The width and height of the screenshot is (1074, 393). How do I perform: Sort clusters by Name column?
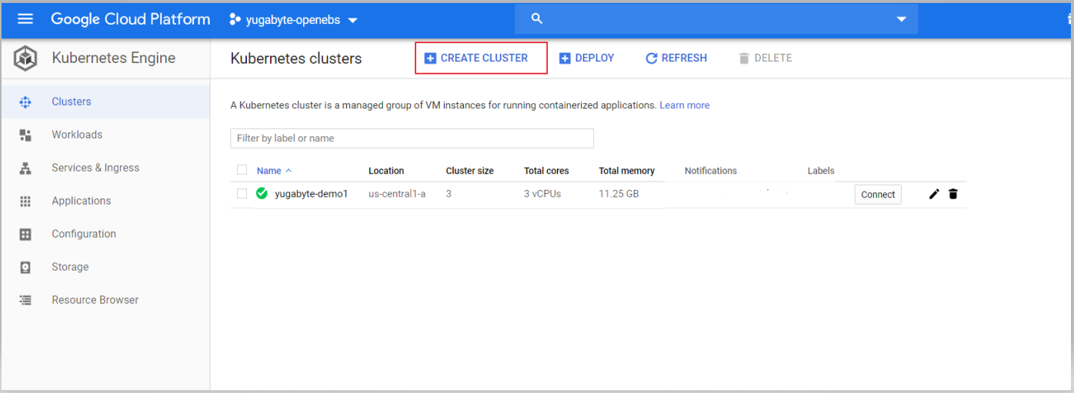[269, 171]
